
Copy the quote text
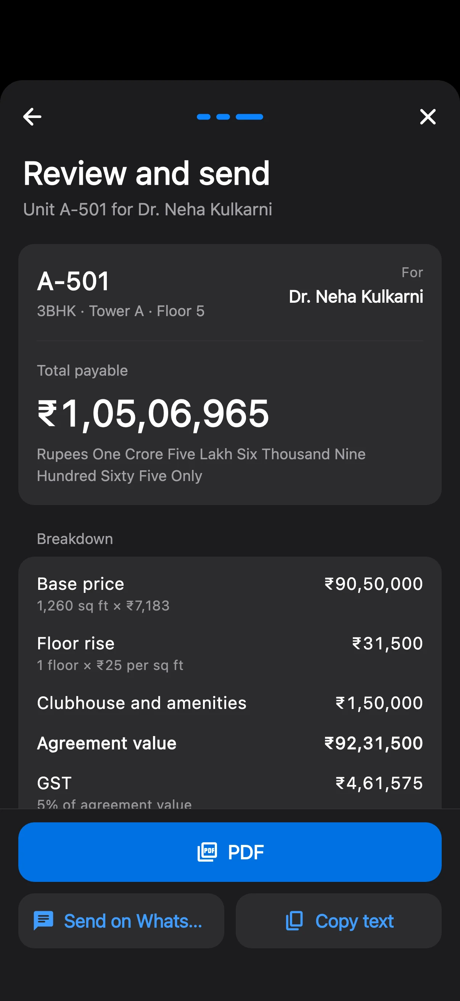point(338,920)
